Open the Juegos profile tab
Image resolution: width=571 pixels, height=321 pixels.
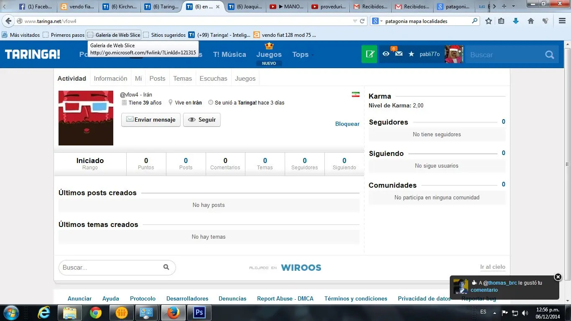[x=245, y=78]
